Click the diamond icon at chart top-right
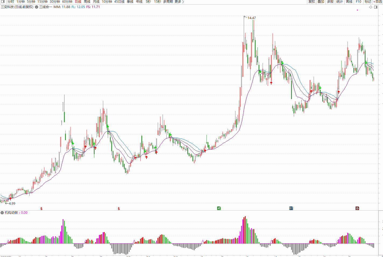This screenshot has width=383, height=257. coord(371,7)
